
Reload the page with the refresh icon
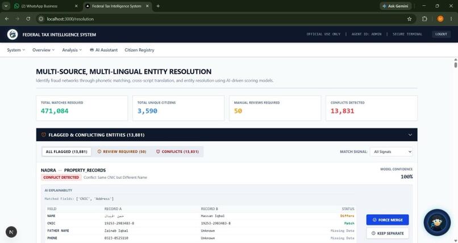[28, 19]
